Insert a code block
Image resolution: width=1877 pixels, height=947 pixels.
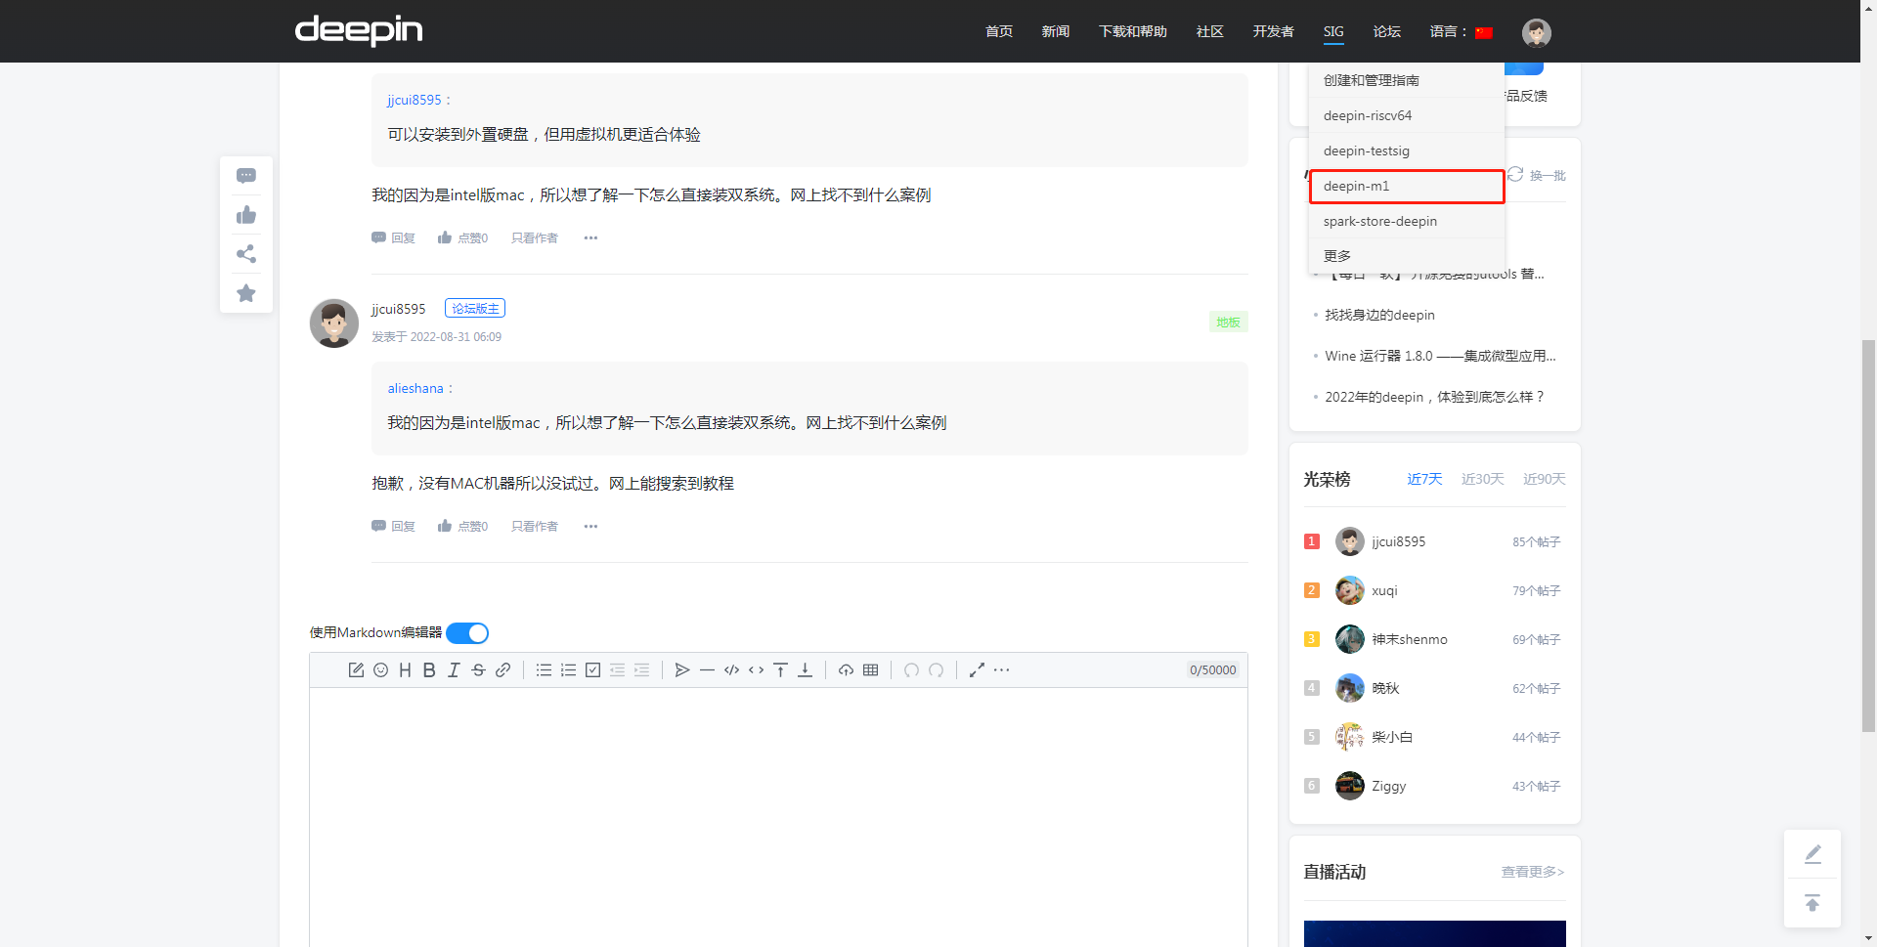coord(731,669)
